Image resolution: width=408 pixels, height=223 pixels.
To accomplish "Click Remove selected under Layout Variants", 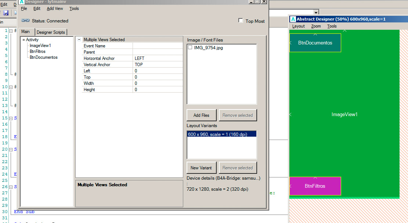I will [238, 168].
